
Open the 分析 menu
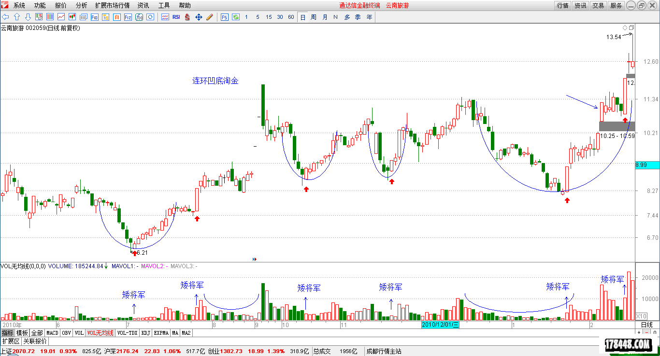click(82, 5)
